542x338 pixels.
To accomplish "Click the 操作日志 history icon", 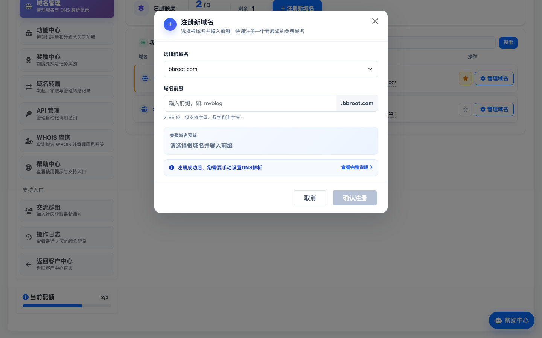I will [29, 237].
